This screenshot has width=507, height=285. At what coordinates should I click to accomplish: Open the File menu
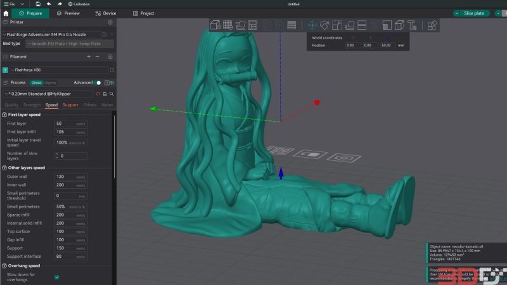[10, 4]
